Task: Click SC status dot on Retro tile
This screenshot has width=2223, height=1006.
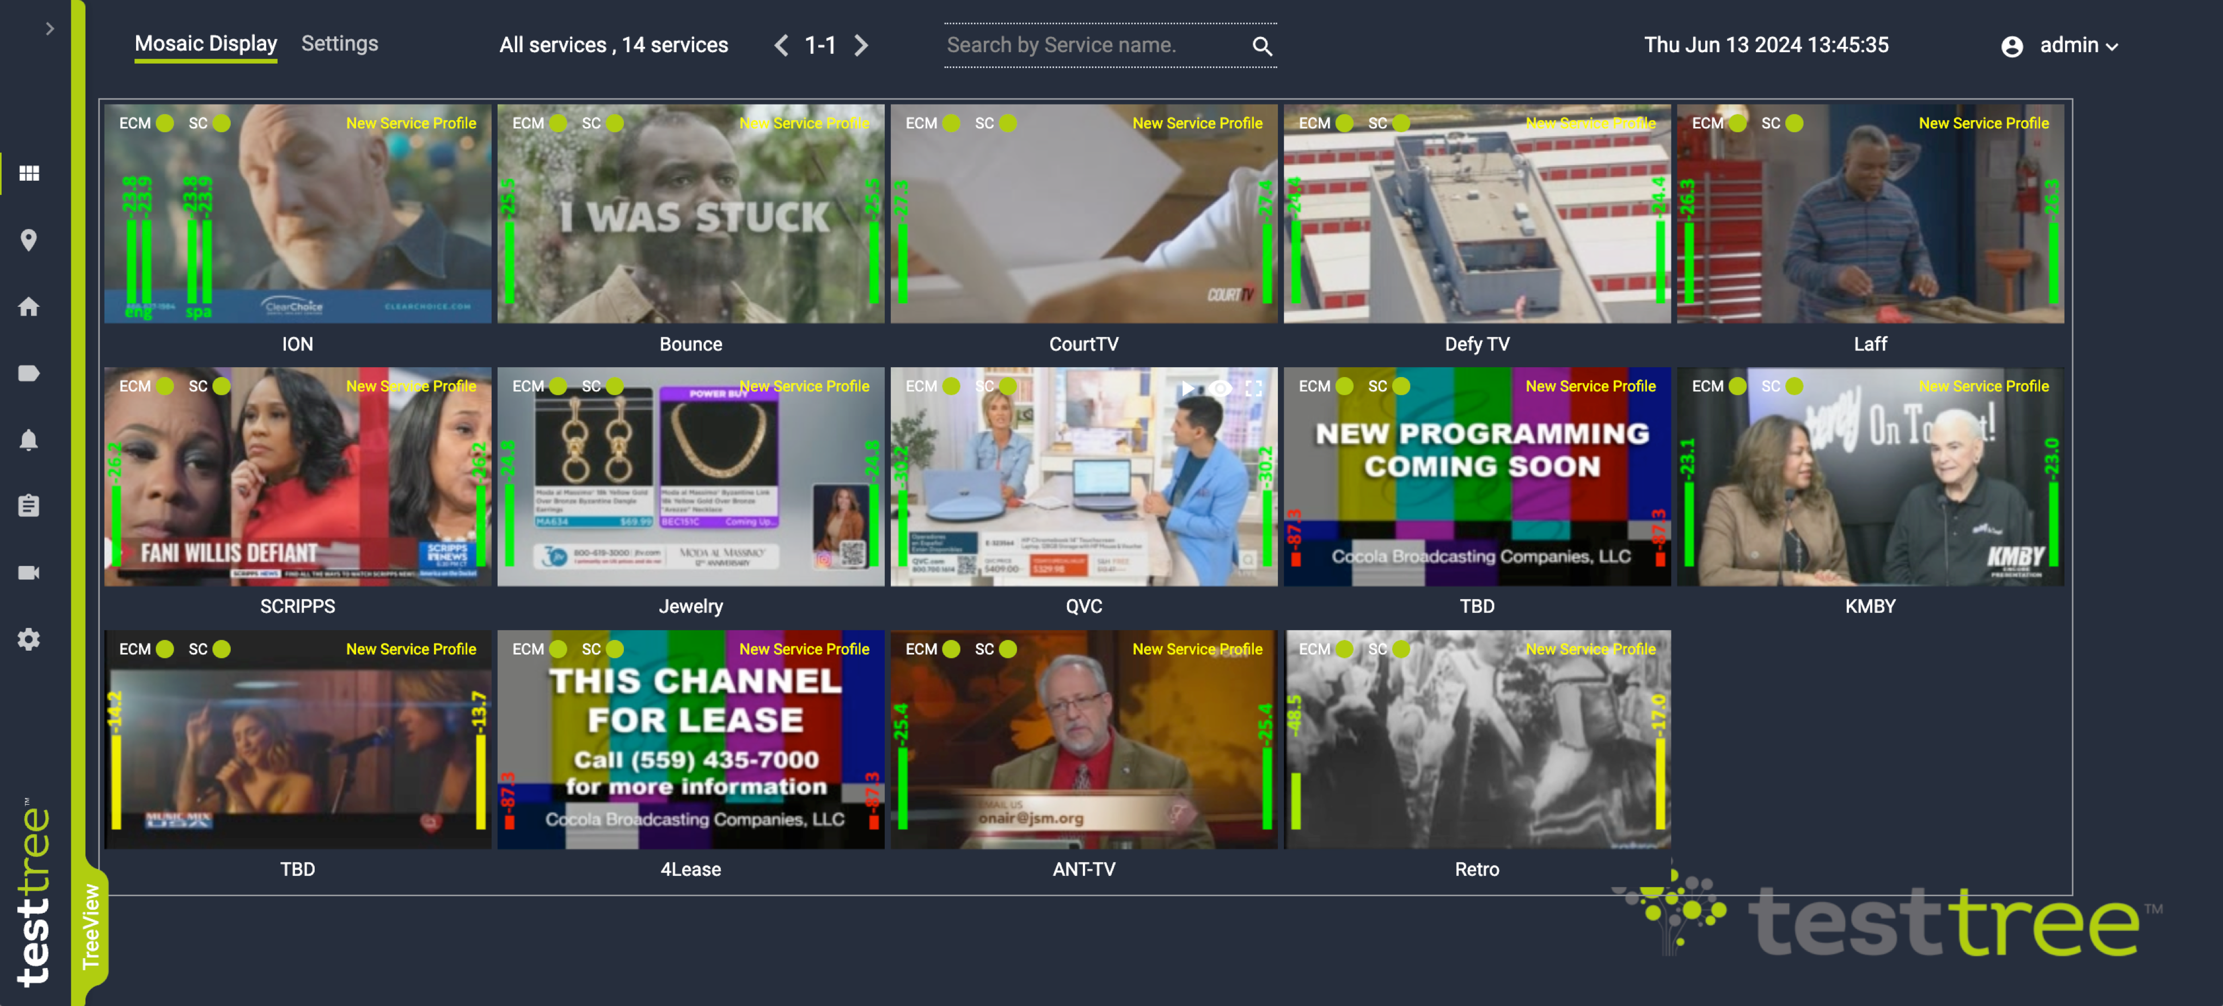Action: pos(1401,649)
